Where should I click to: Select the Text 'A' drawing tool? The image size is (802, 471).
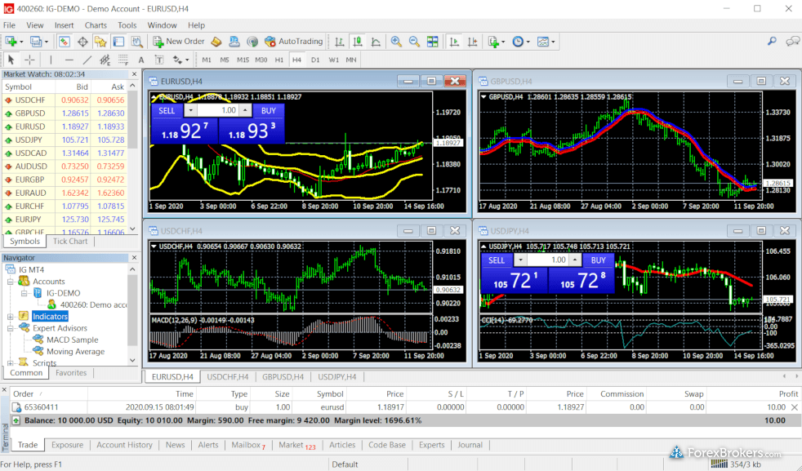141,60
